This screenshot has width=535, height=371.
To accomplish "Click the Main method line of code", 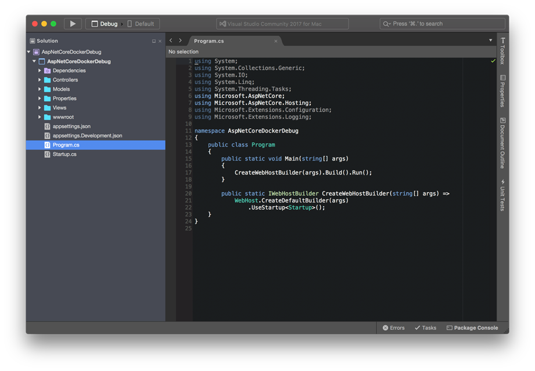I will pos(285,159).
